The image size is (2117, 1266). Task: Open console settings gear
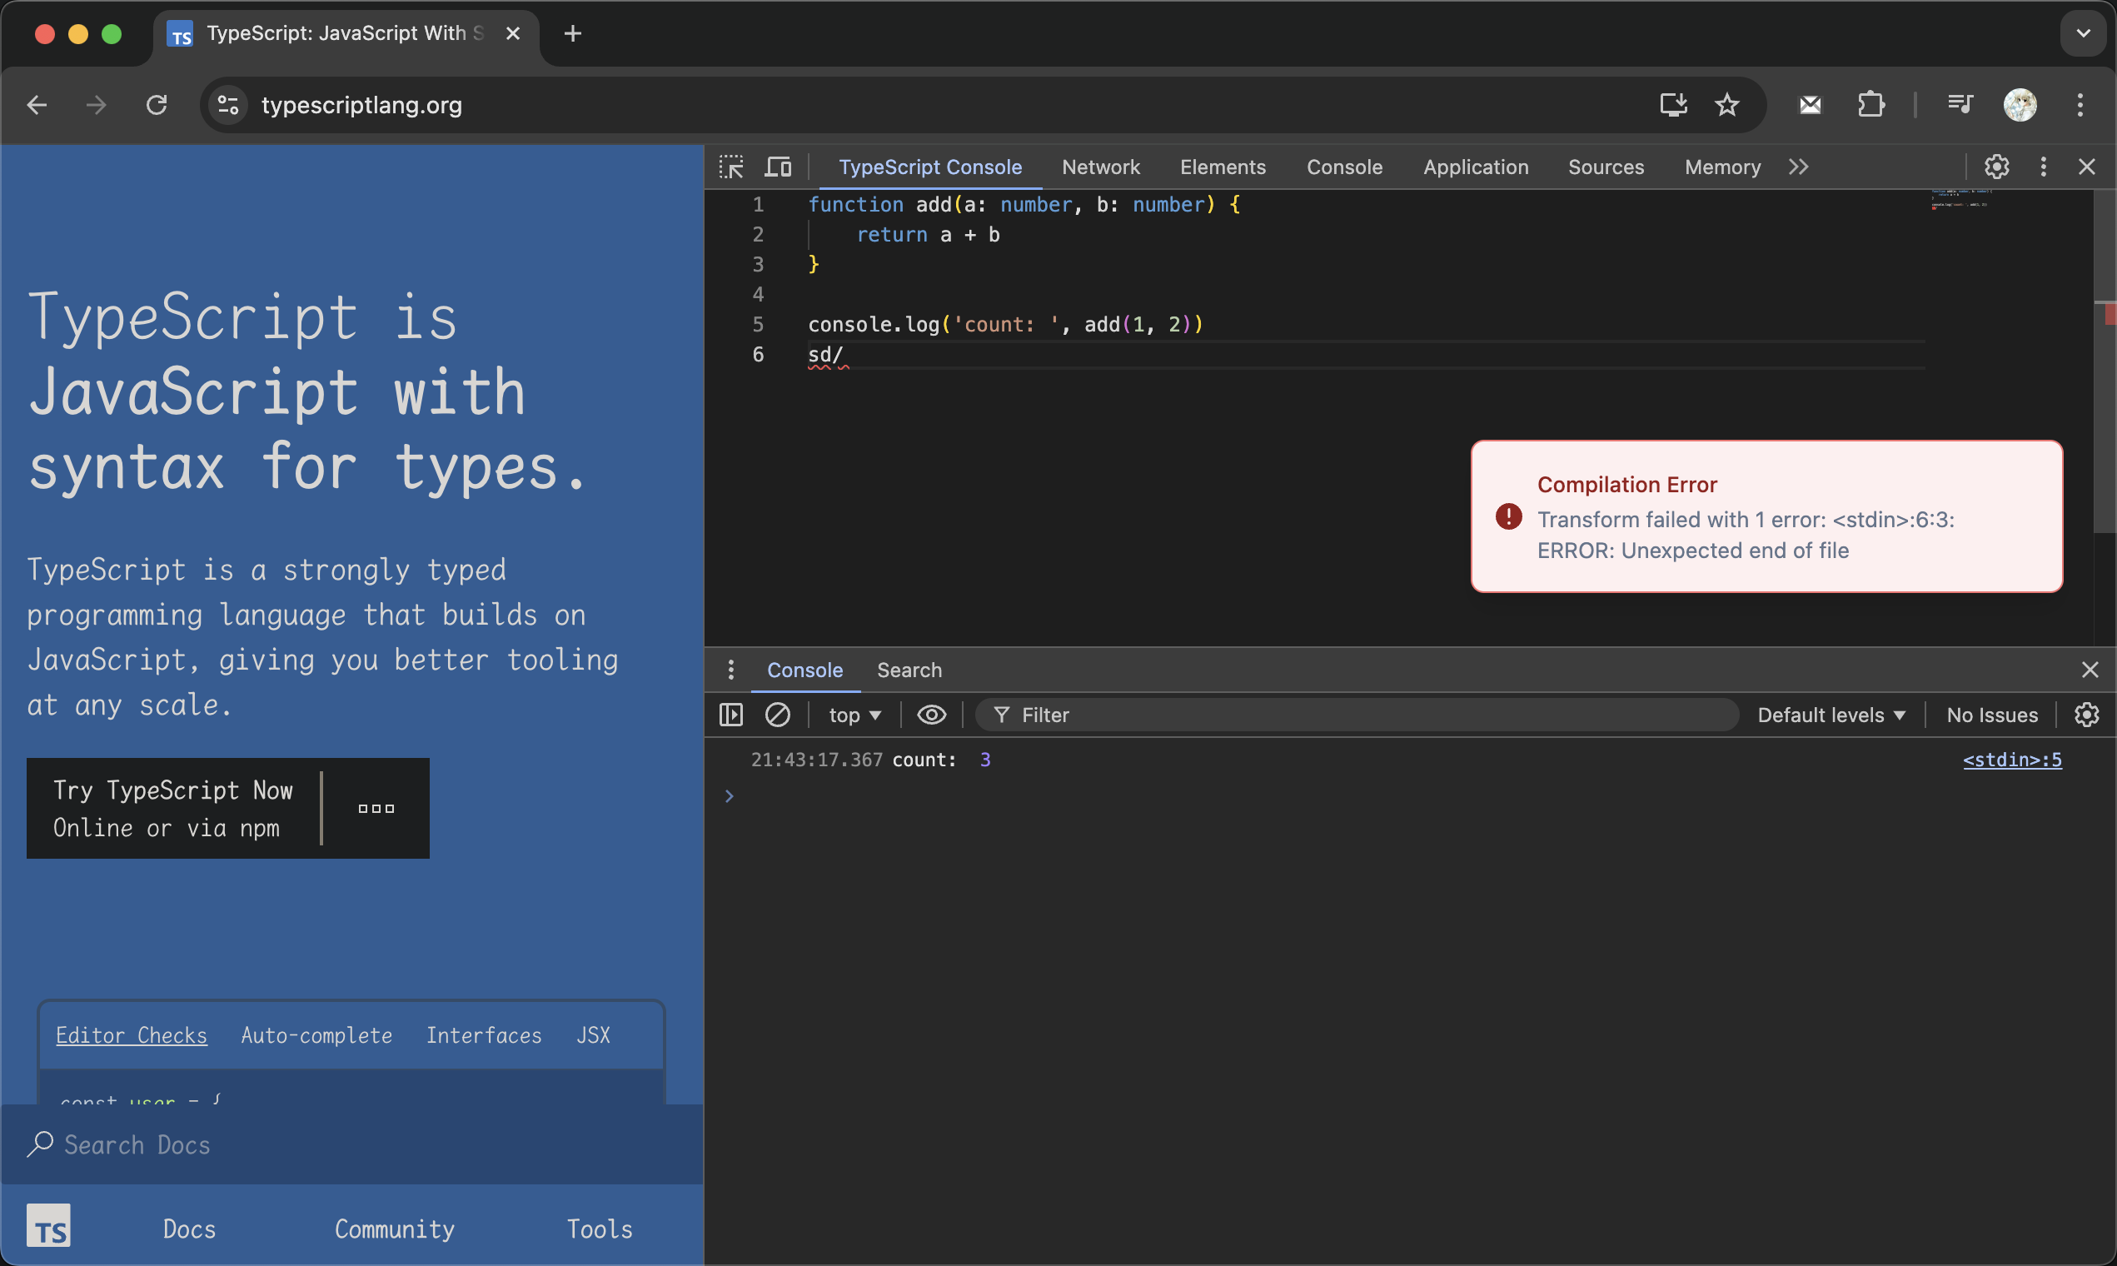point(2086,715)
